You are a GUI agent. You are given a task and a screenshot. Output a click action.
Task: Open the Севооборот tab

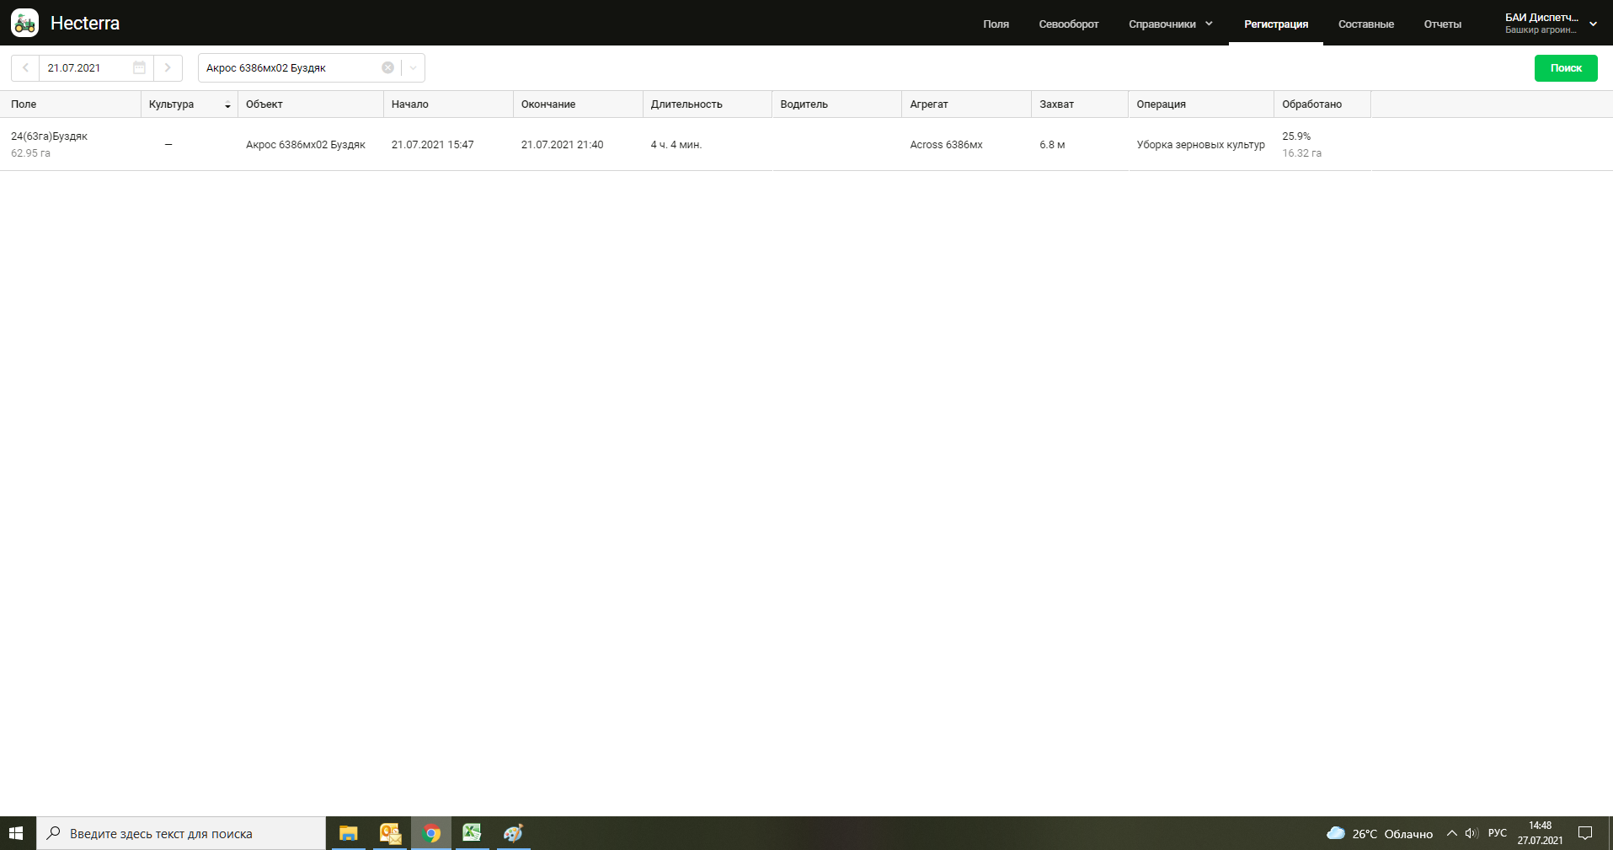click(x=1068, y=24)
